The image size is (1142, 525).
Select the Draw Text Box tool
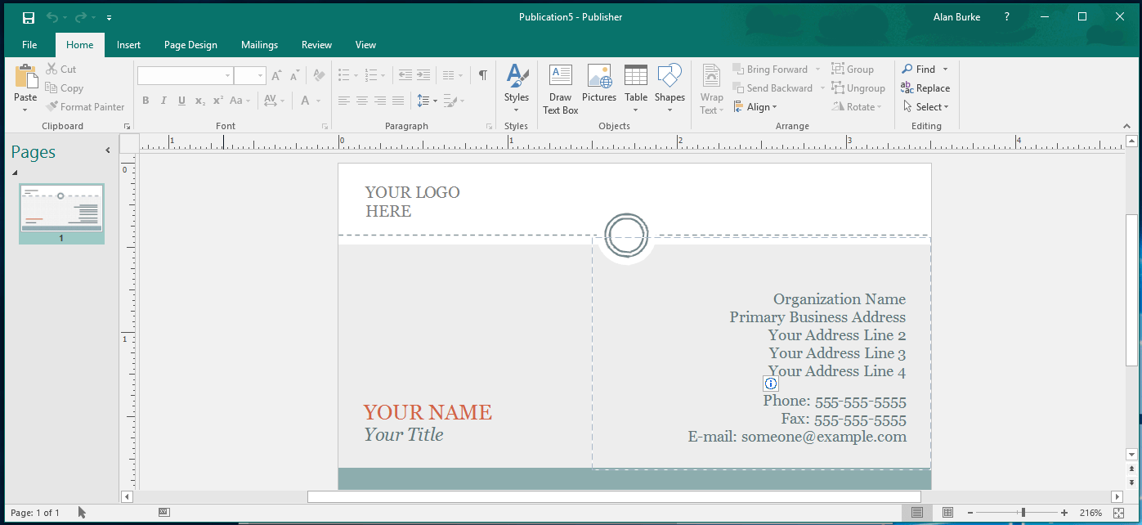pyautogui.click(x=560, y=87)
